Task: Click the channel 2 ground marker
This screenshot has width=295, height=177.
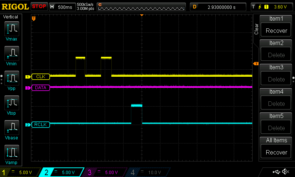Action: (28, 125)
